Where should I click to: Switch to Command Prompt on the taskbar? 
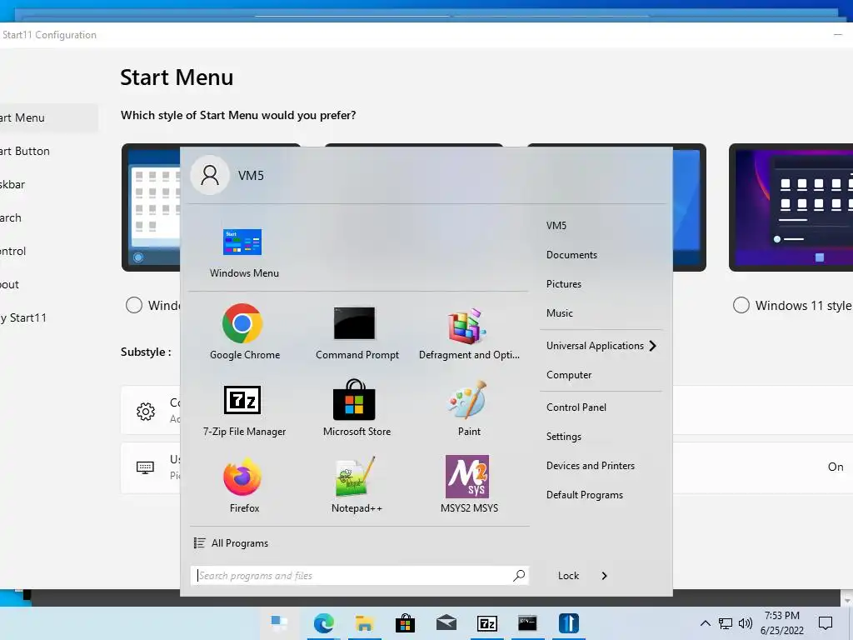(x=527, y=623)
